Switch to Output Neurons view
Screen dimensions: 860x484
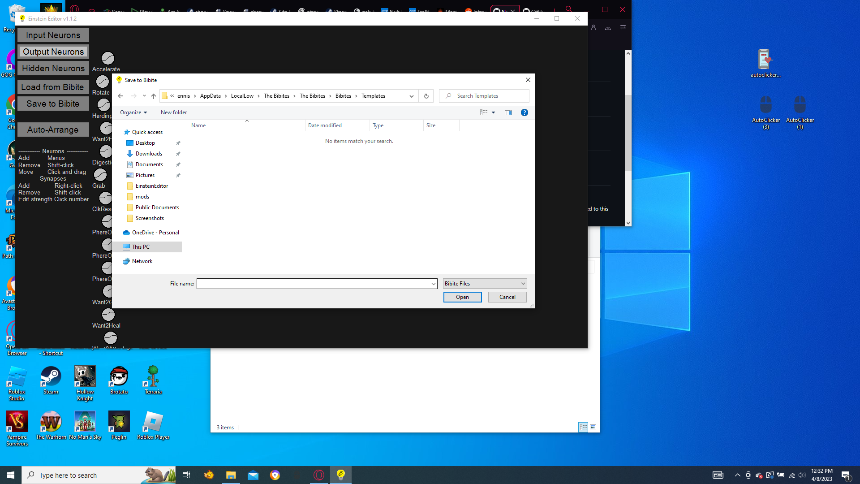pyautogui.click(x=53, y=52)
